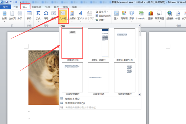
Task: Click Signature Line (签名行)
Action: coord(102,11)
